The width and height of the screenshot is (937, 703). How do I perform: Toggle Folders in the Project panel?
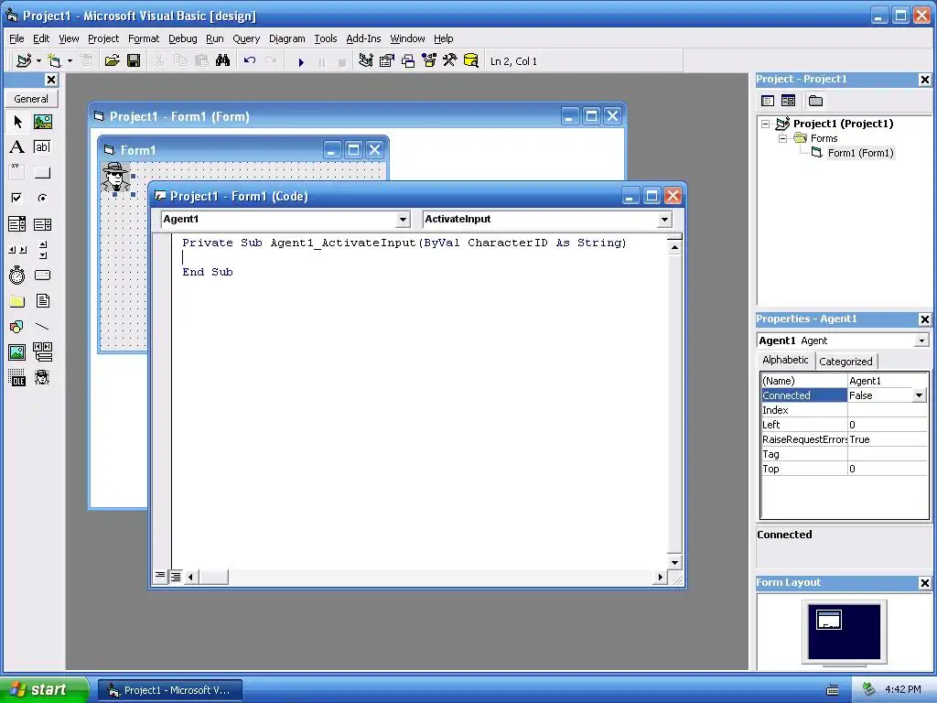pyautogui.click(x=815, y=101)
